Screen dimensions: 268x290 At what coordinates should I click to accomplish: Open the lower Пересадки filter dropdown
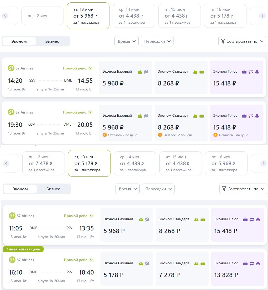158,189
